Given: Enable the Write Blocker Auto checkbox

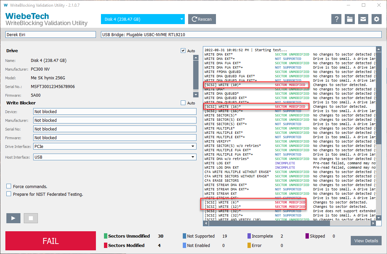Looking at the screenshot, I should tap(183, 103).
